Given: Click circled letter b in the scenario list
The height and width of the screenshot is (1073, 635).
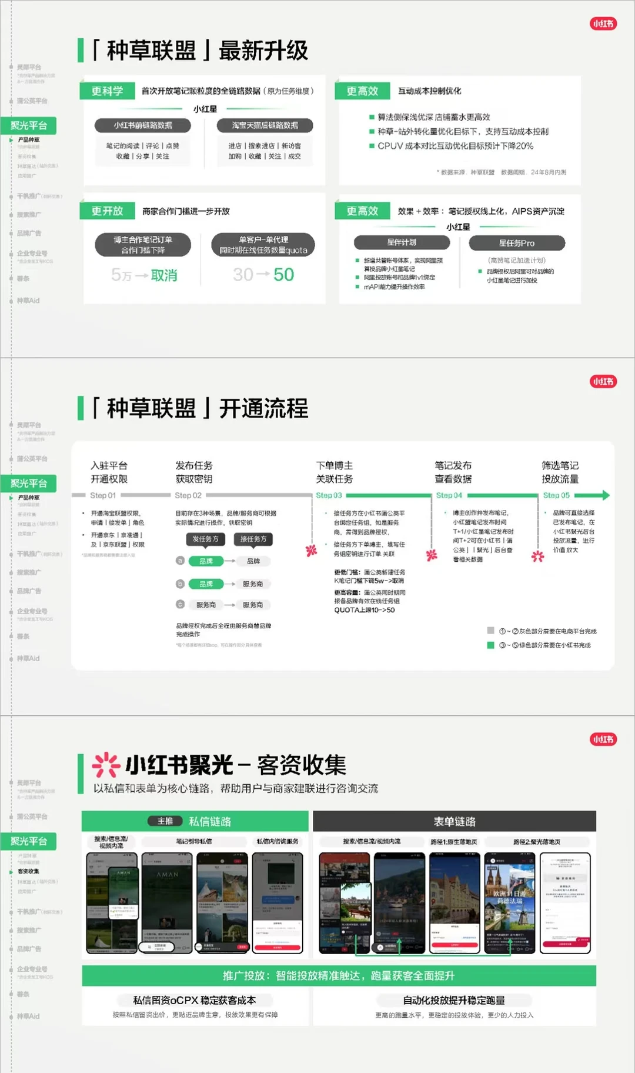Looking at the screenshot, I should (181, 584).
